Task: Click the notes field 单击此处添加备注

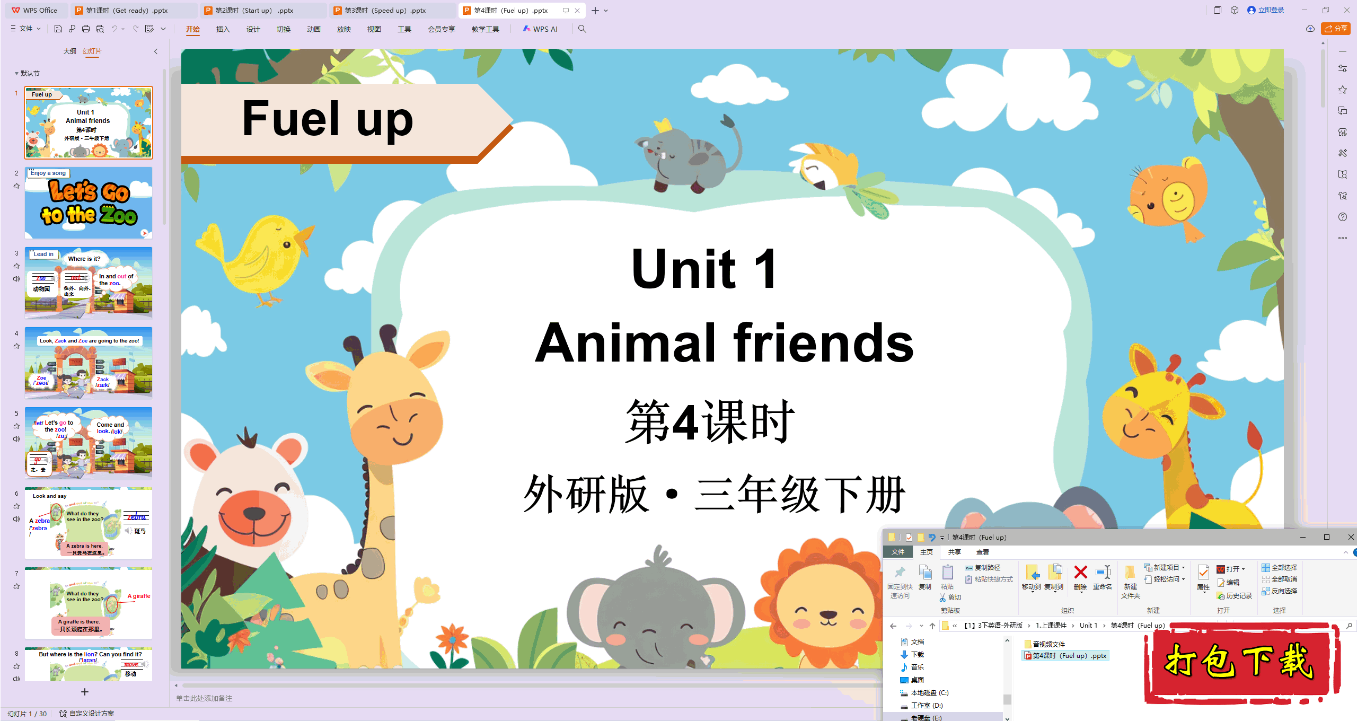Action: pos(205,698)
